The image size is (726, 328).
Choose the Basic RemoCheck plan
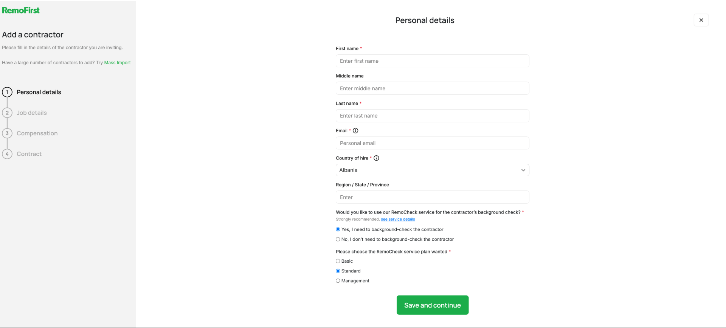pos(338,261)
